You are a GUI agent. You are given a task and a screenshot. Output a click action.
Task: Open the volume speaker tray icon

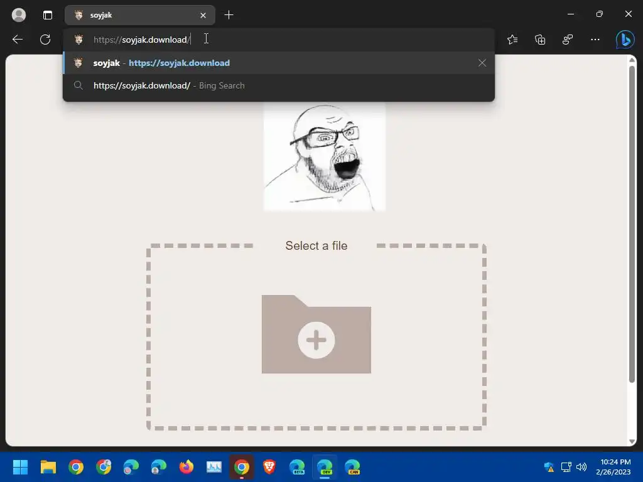pyautogui.click(x=581, y=467)
